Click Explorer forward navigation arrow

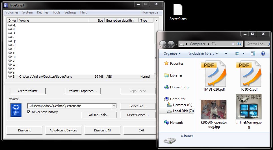point(171,44)
